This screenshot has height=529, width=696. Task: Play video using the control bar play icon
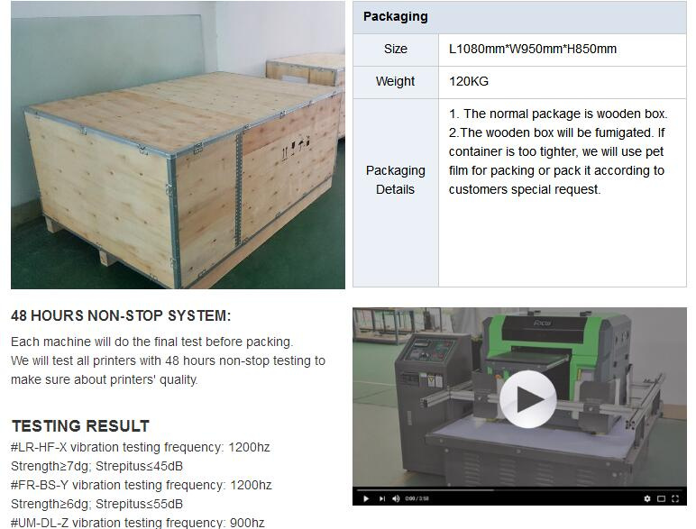366,498
